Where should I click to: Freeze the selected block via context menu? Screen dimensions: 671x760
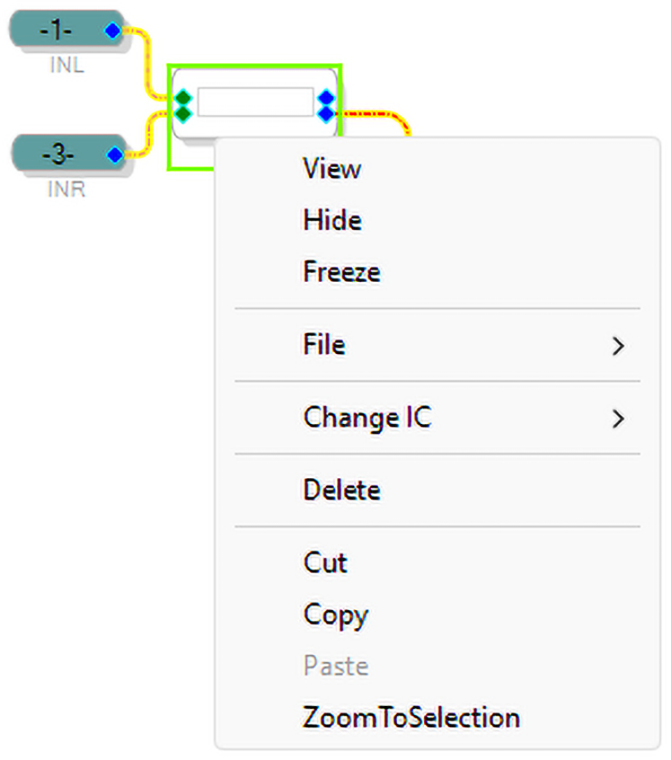[x=342, y=272]
